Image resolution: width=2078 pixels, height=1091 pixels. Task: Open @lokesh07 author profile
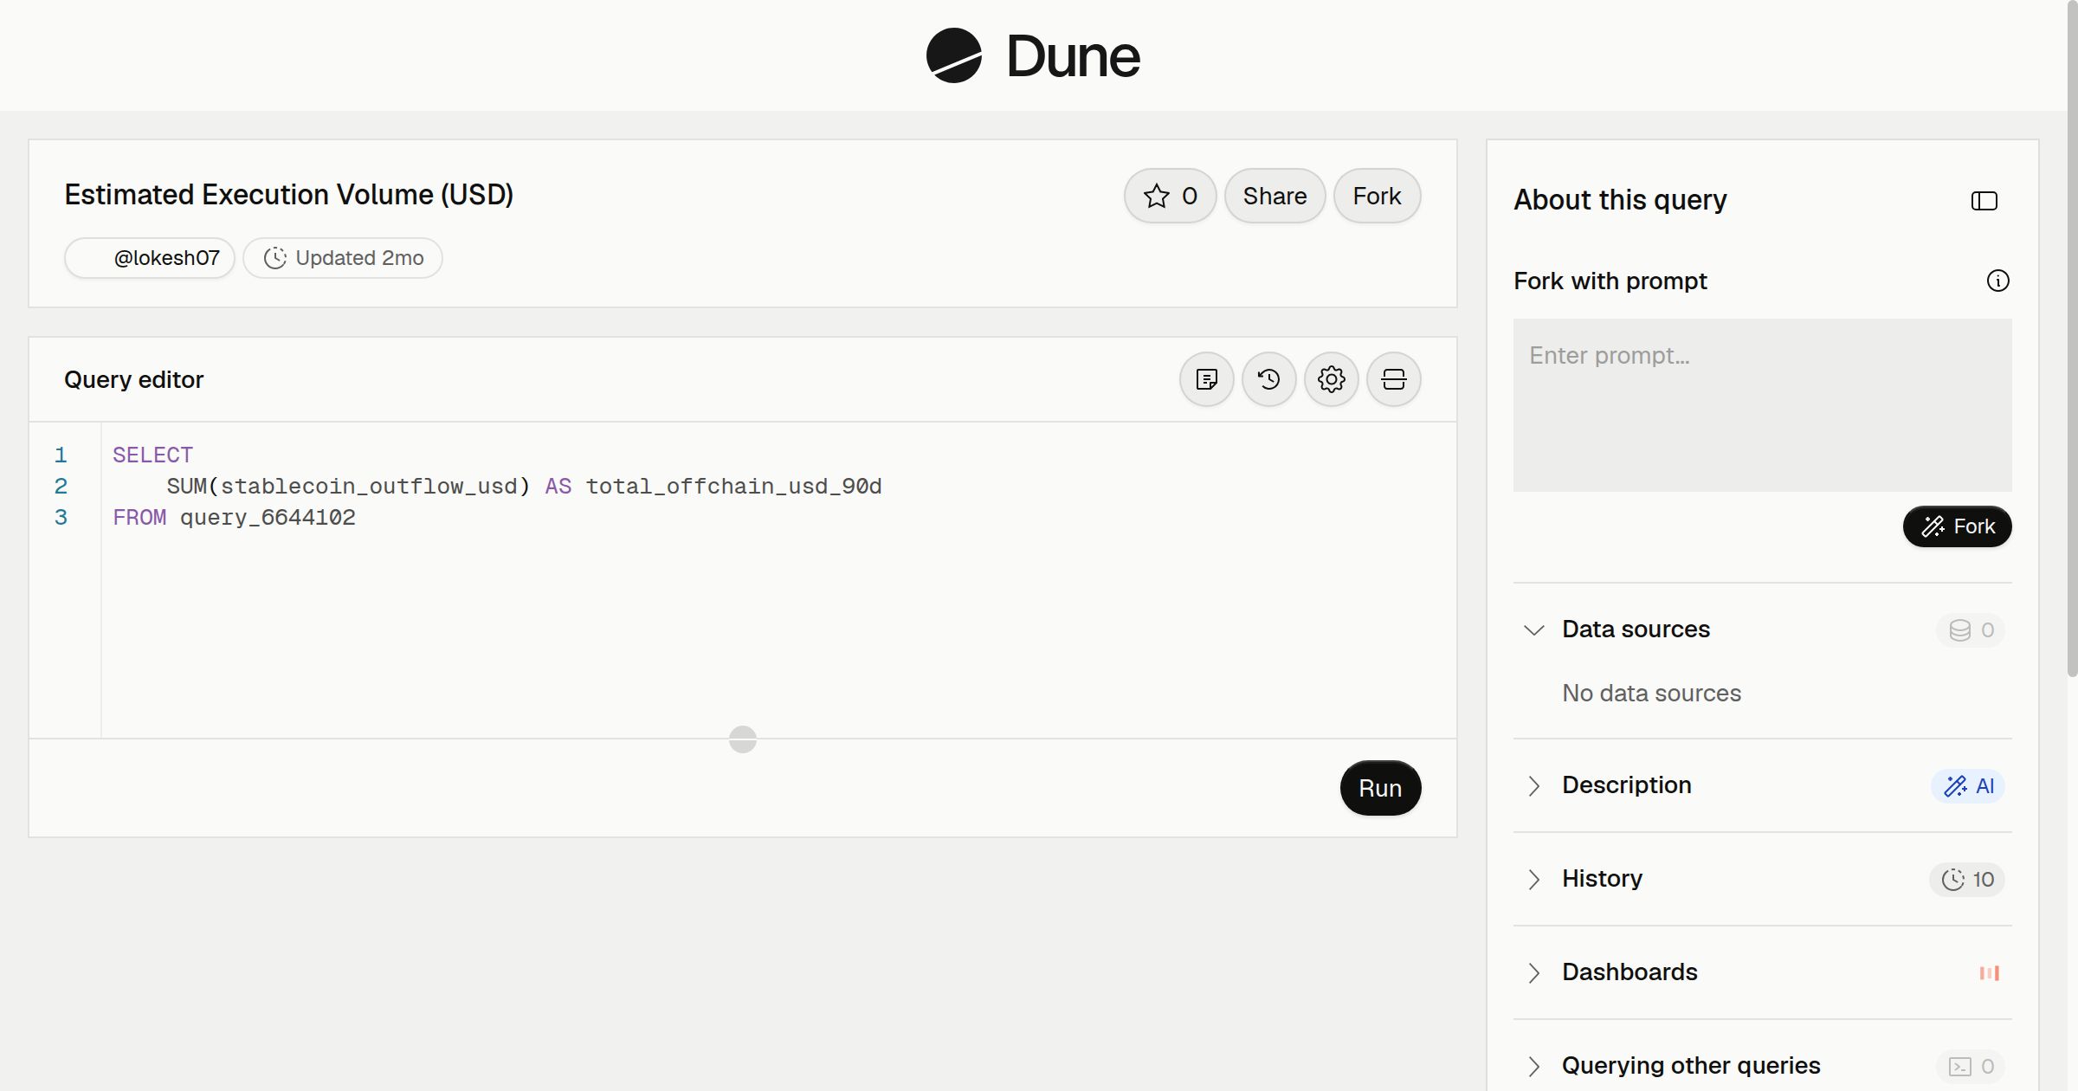coord(150,258)
